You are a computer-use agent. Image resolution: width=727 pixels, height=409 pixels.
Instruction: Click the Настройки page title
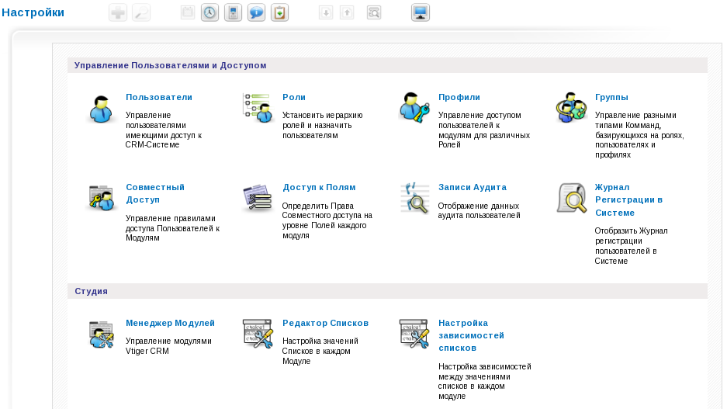click(33, 12)
